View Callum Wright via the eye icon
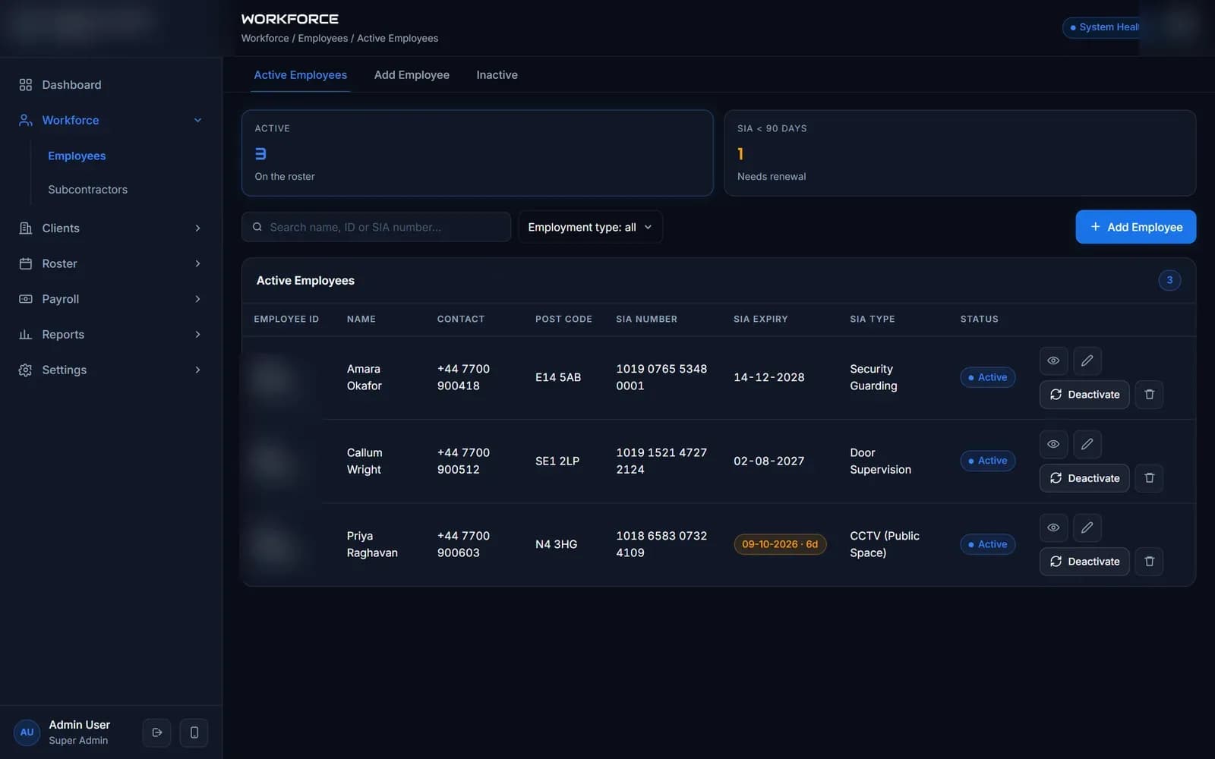The height and width of the screenshot is (759, 1215). pos(1053,444)
